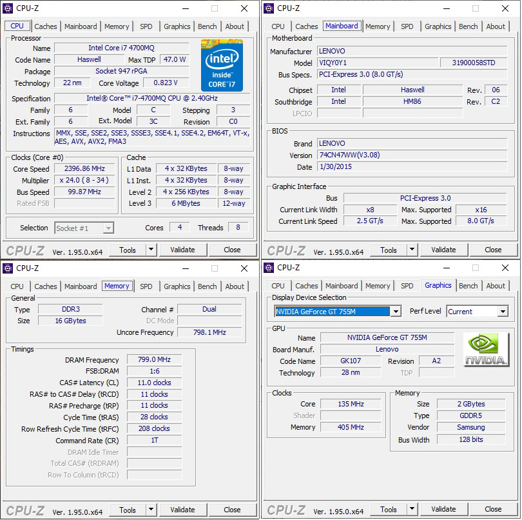Click the Intel Core i7 logo badge
522x520 pixels.
pos(222,65)
